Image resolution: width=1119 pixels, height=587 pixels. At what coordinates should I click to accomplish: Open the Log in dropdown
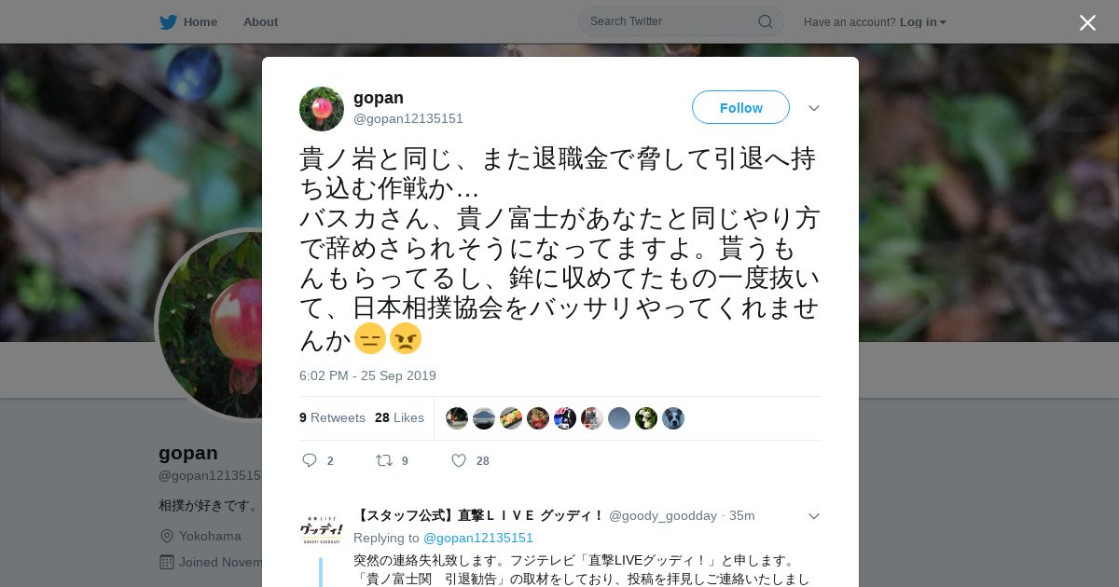(923, 22)
